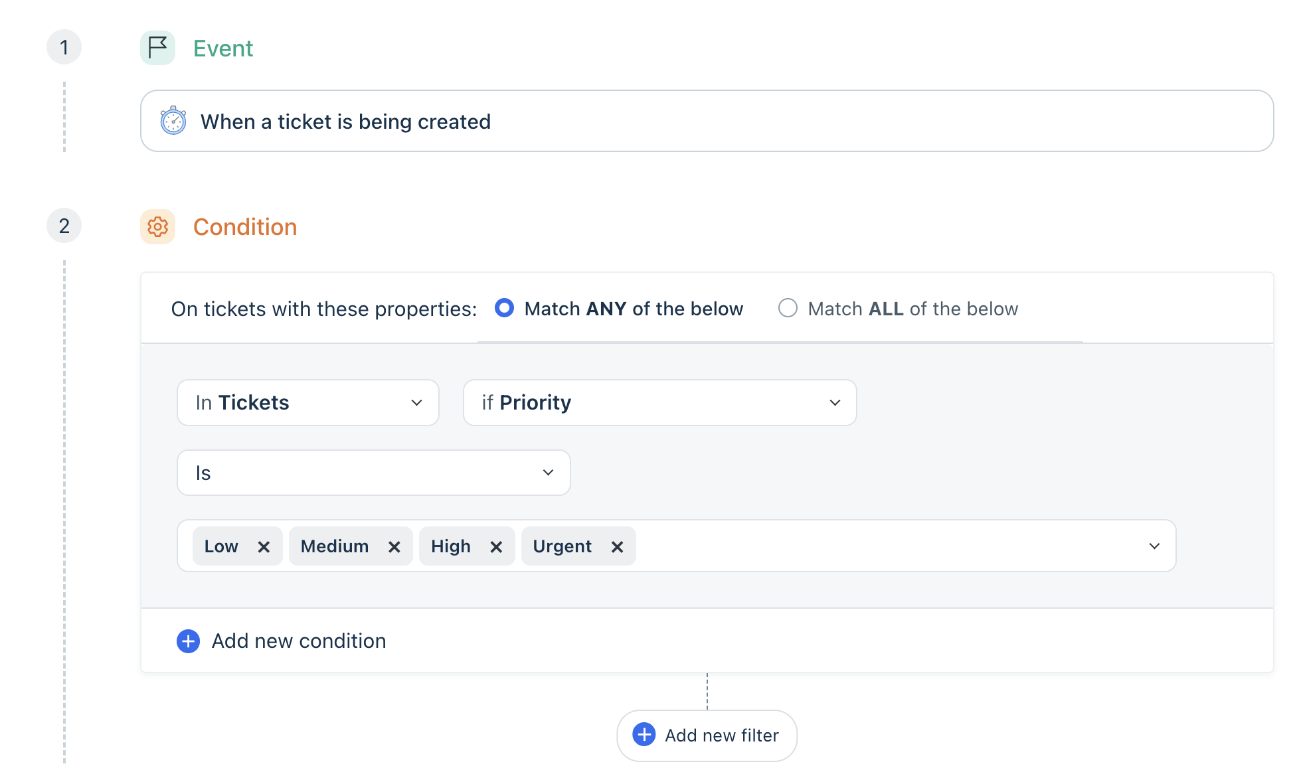1295x778 pixels.
Task: Click the Condition gear icon
Action: pos(157,227)
